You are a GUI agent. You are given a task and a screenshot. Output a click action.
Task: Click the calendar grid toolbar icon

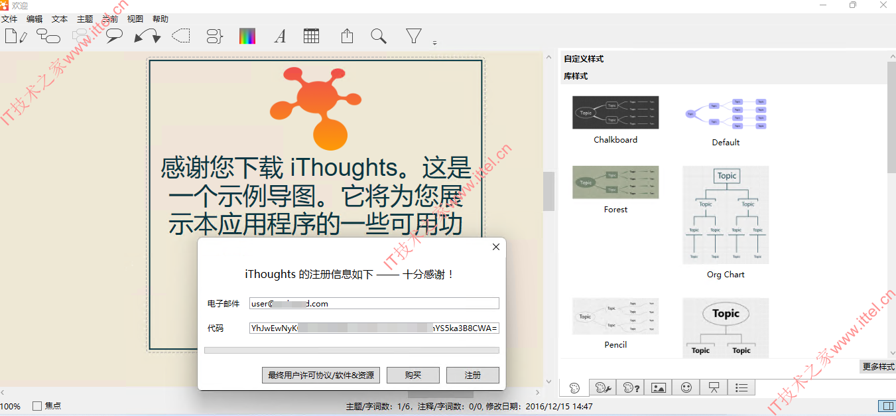click(x=312, y=36)
